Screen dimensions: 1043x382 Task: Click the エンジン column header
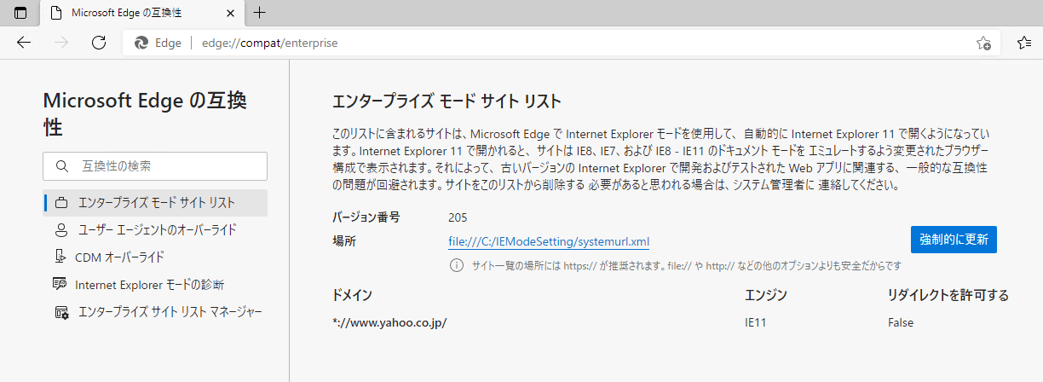point(765,295)
